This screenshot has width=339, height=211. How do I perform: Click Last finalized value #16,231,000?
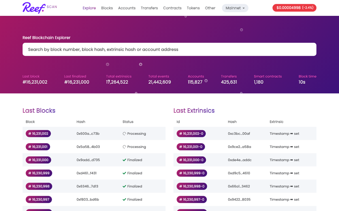(77, 82)
